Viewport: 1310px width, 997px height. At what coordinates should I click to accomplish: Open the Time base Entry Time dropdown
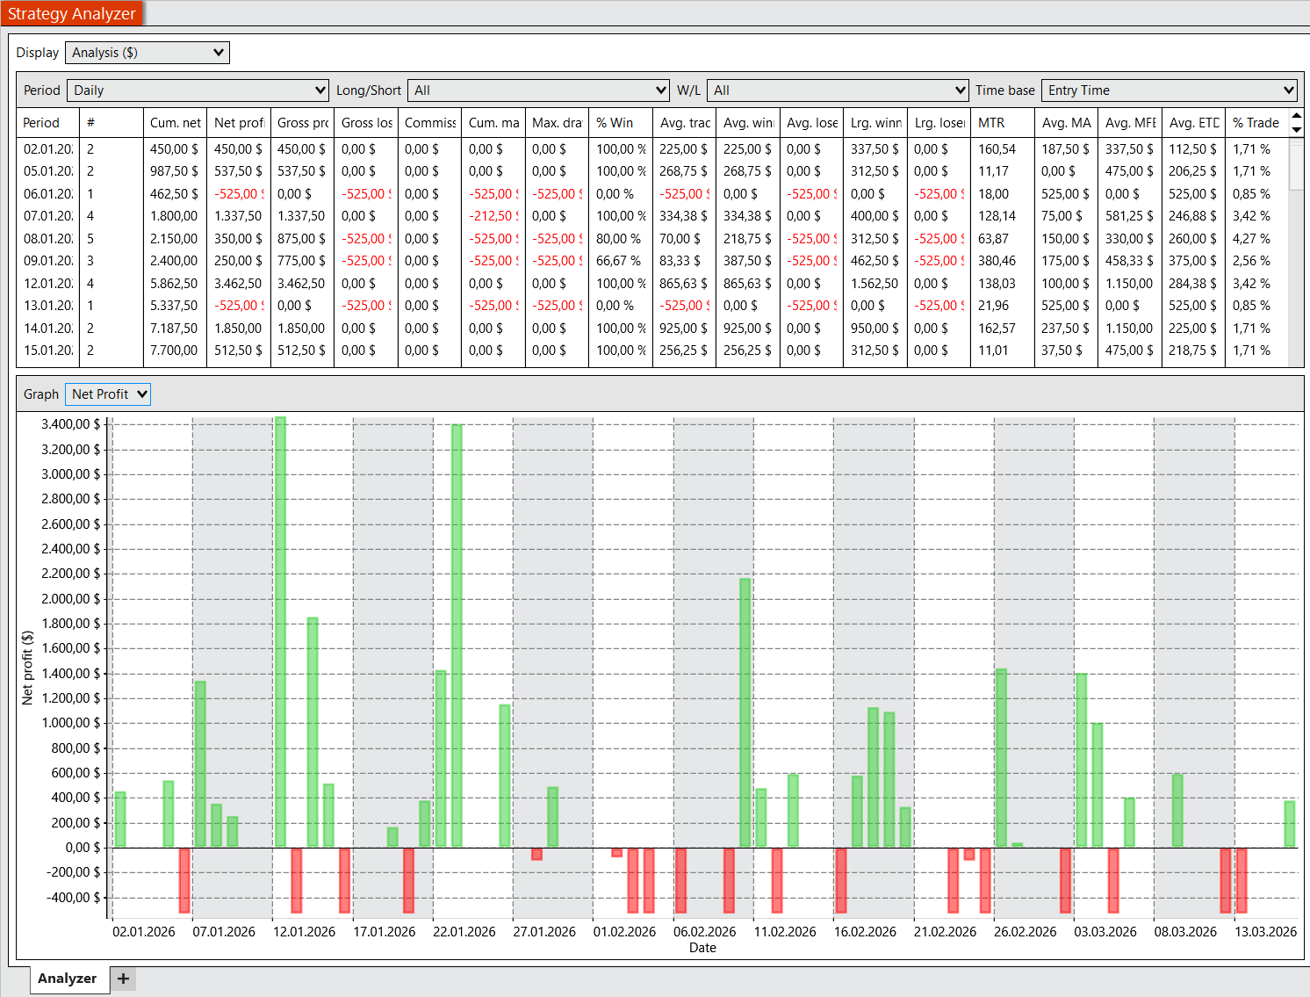coord(1170,90)
